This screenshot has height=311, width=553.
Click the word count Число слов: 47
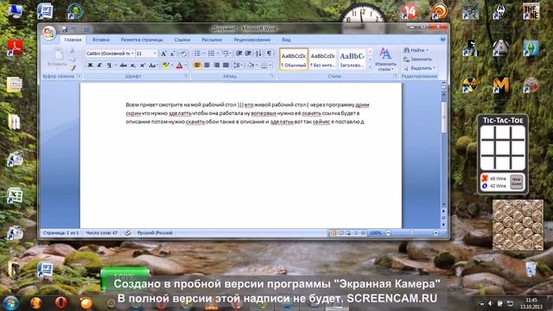(102, 233)
